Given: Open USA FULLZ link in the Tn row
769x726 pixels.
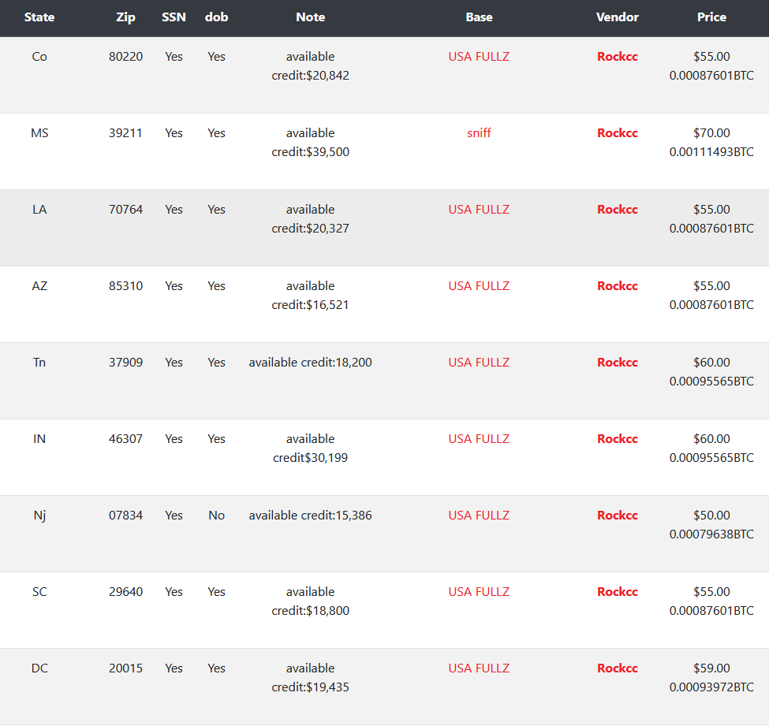Looking at the screenshot, I should [x=480, y=363].
